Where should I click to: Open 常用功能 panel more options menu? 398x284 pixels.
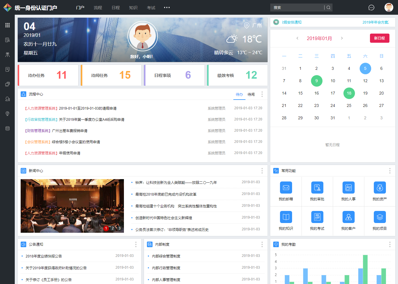[x=390, y=171]
